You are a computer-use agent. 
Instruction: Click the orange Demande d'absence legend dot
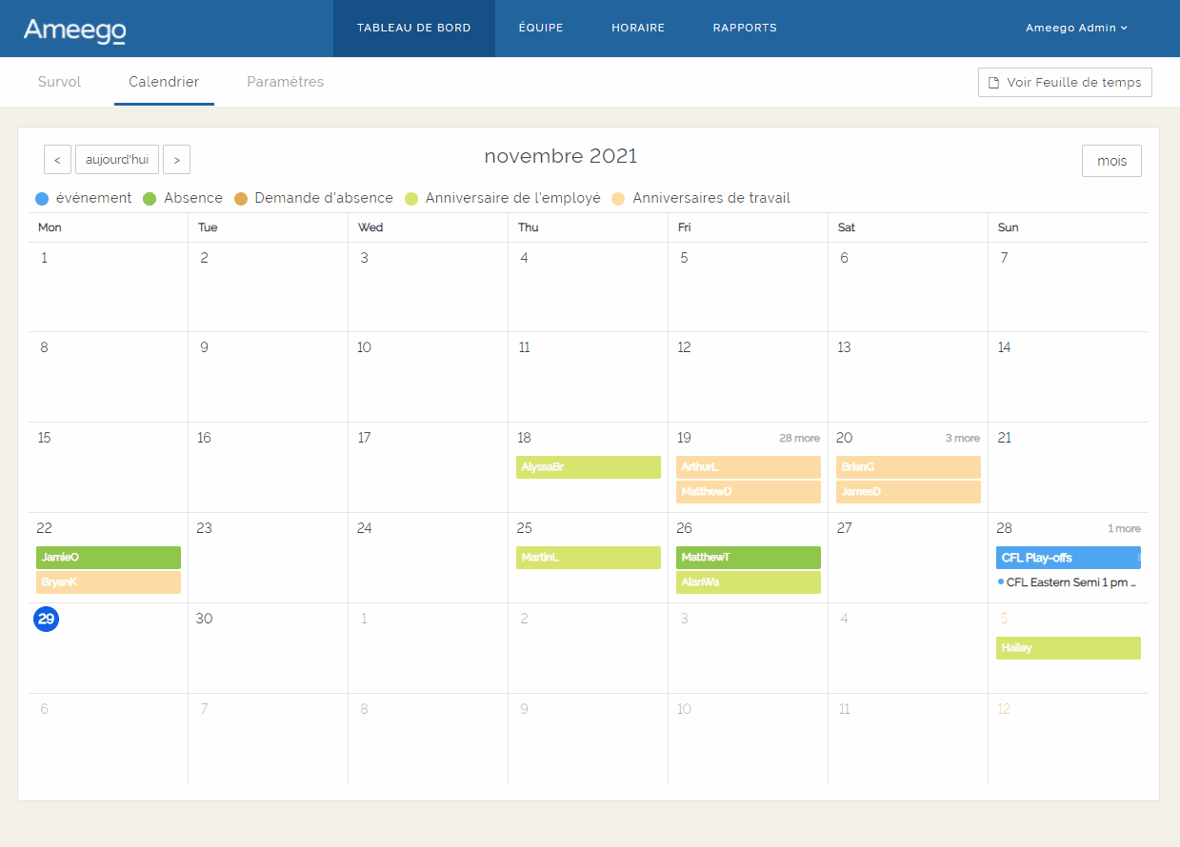241,198
